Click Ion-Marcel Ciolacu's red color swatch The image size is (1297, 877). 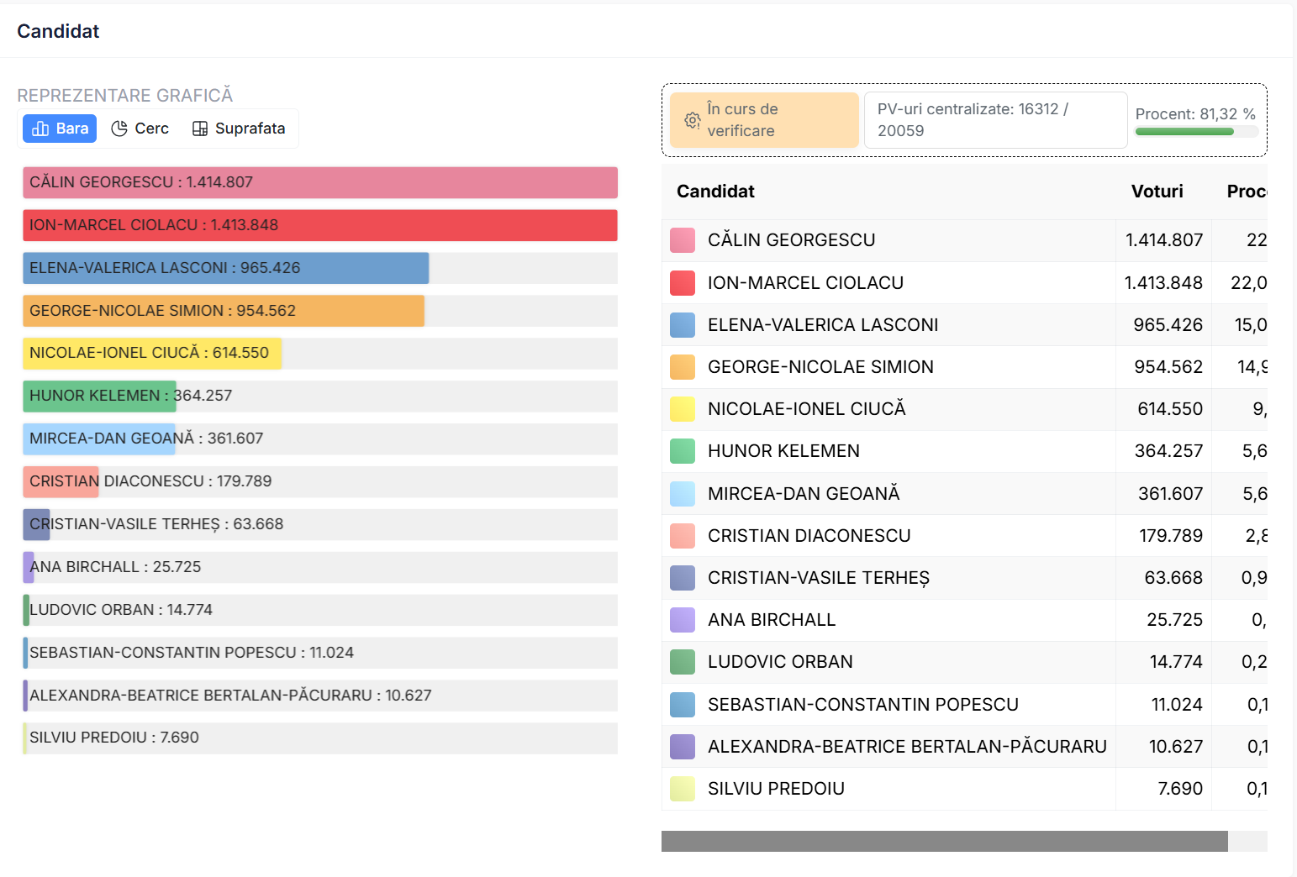(682, 283)
